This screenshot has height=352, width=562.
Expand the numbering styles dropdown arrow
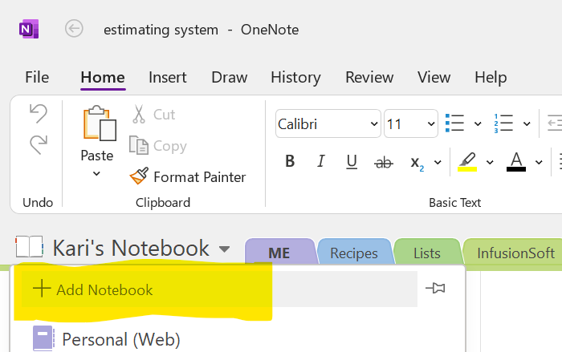tap(527, 124)
